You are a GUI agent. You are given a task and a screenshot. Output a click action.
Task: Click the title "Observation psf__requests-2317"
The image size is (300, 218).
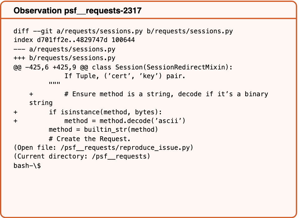(77, 11)
